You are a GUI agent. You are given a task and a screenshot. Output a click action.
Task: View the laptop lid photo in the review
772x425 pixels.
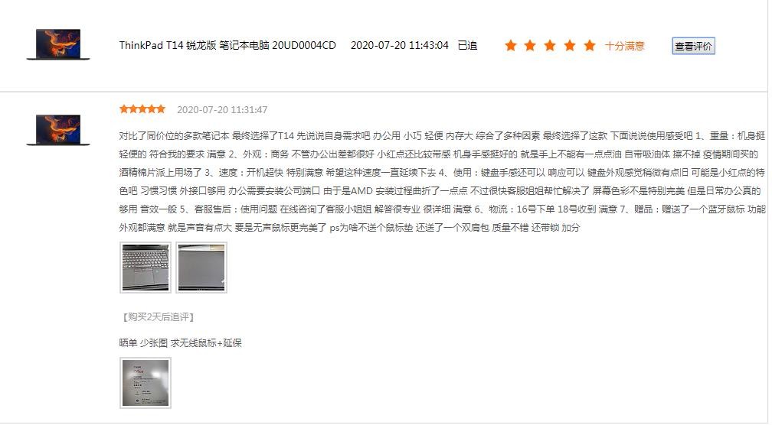(201, 268)
